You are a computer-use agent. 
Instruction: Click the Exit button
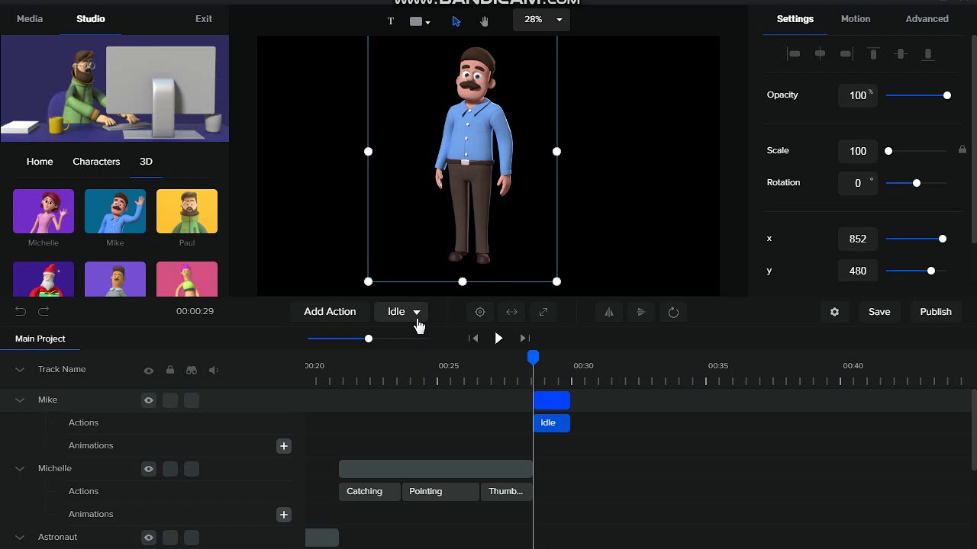(204, 18)
